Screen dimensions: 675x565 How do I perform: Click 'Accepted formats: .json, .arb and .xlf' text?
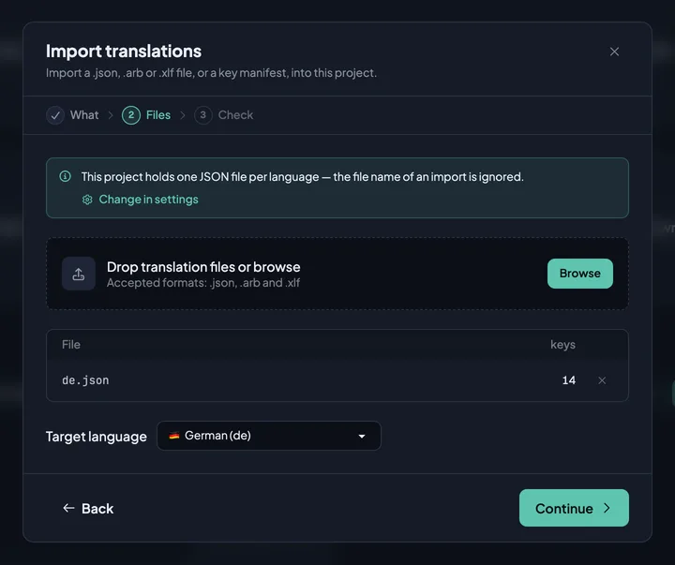(x=203, y=283)
